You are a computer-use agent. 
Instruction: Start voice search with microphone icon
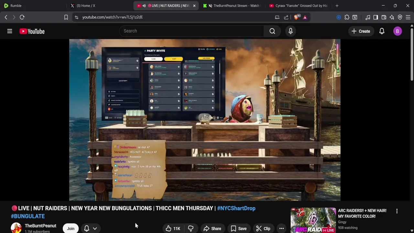point(290,31)
